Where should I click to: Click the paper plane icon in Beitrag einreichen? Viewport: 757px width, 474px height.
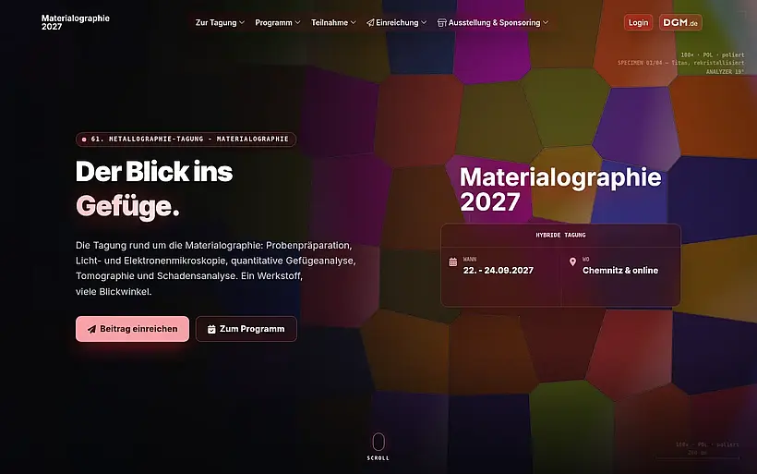click(91, 329)
